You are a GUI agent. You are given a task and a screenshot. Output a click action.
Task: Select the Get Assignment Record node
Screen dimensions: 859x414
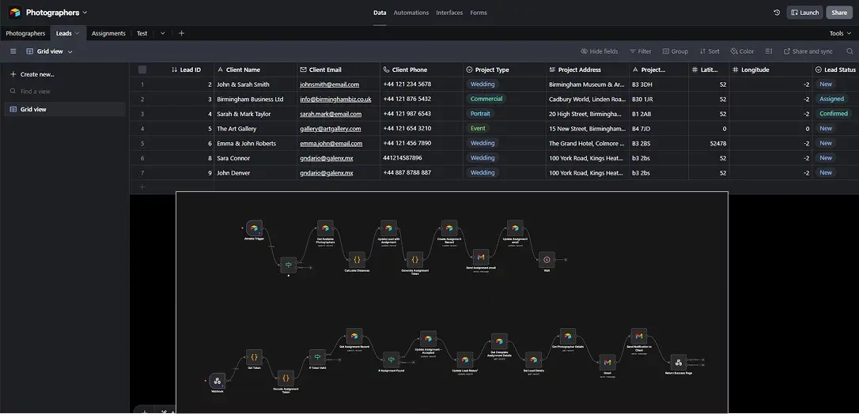point(354,337)
